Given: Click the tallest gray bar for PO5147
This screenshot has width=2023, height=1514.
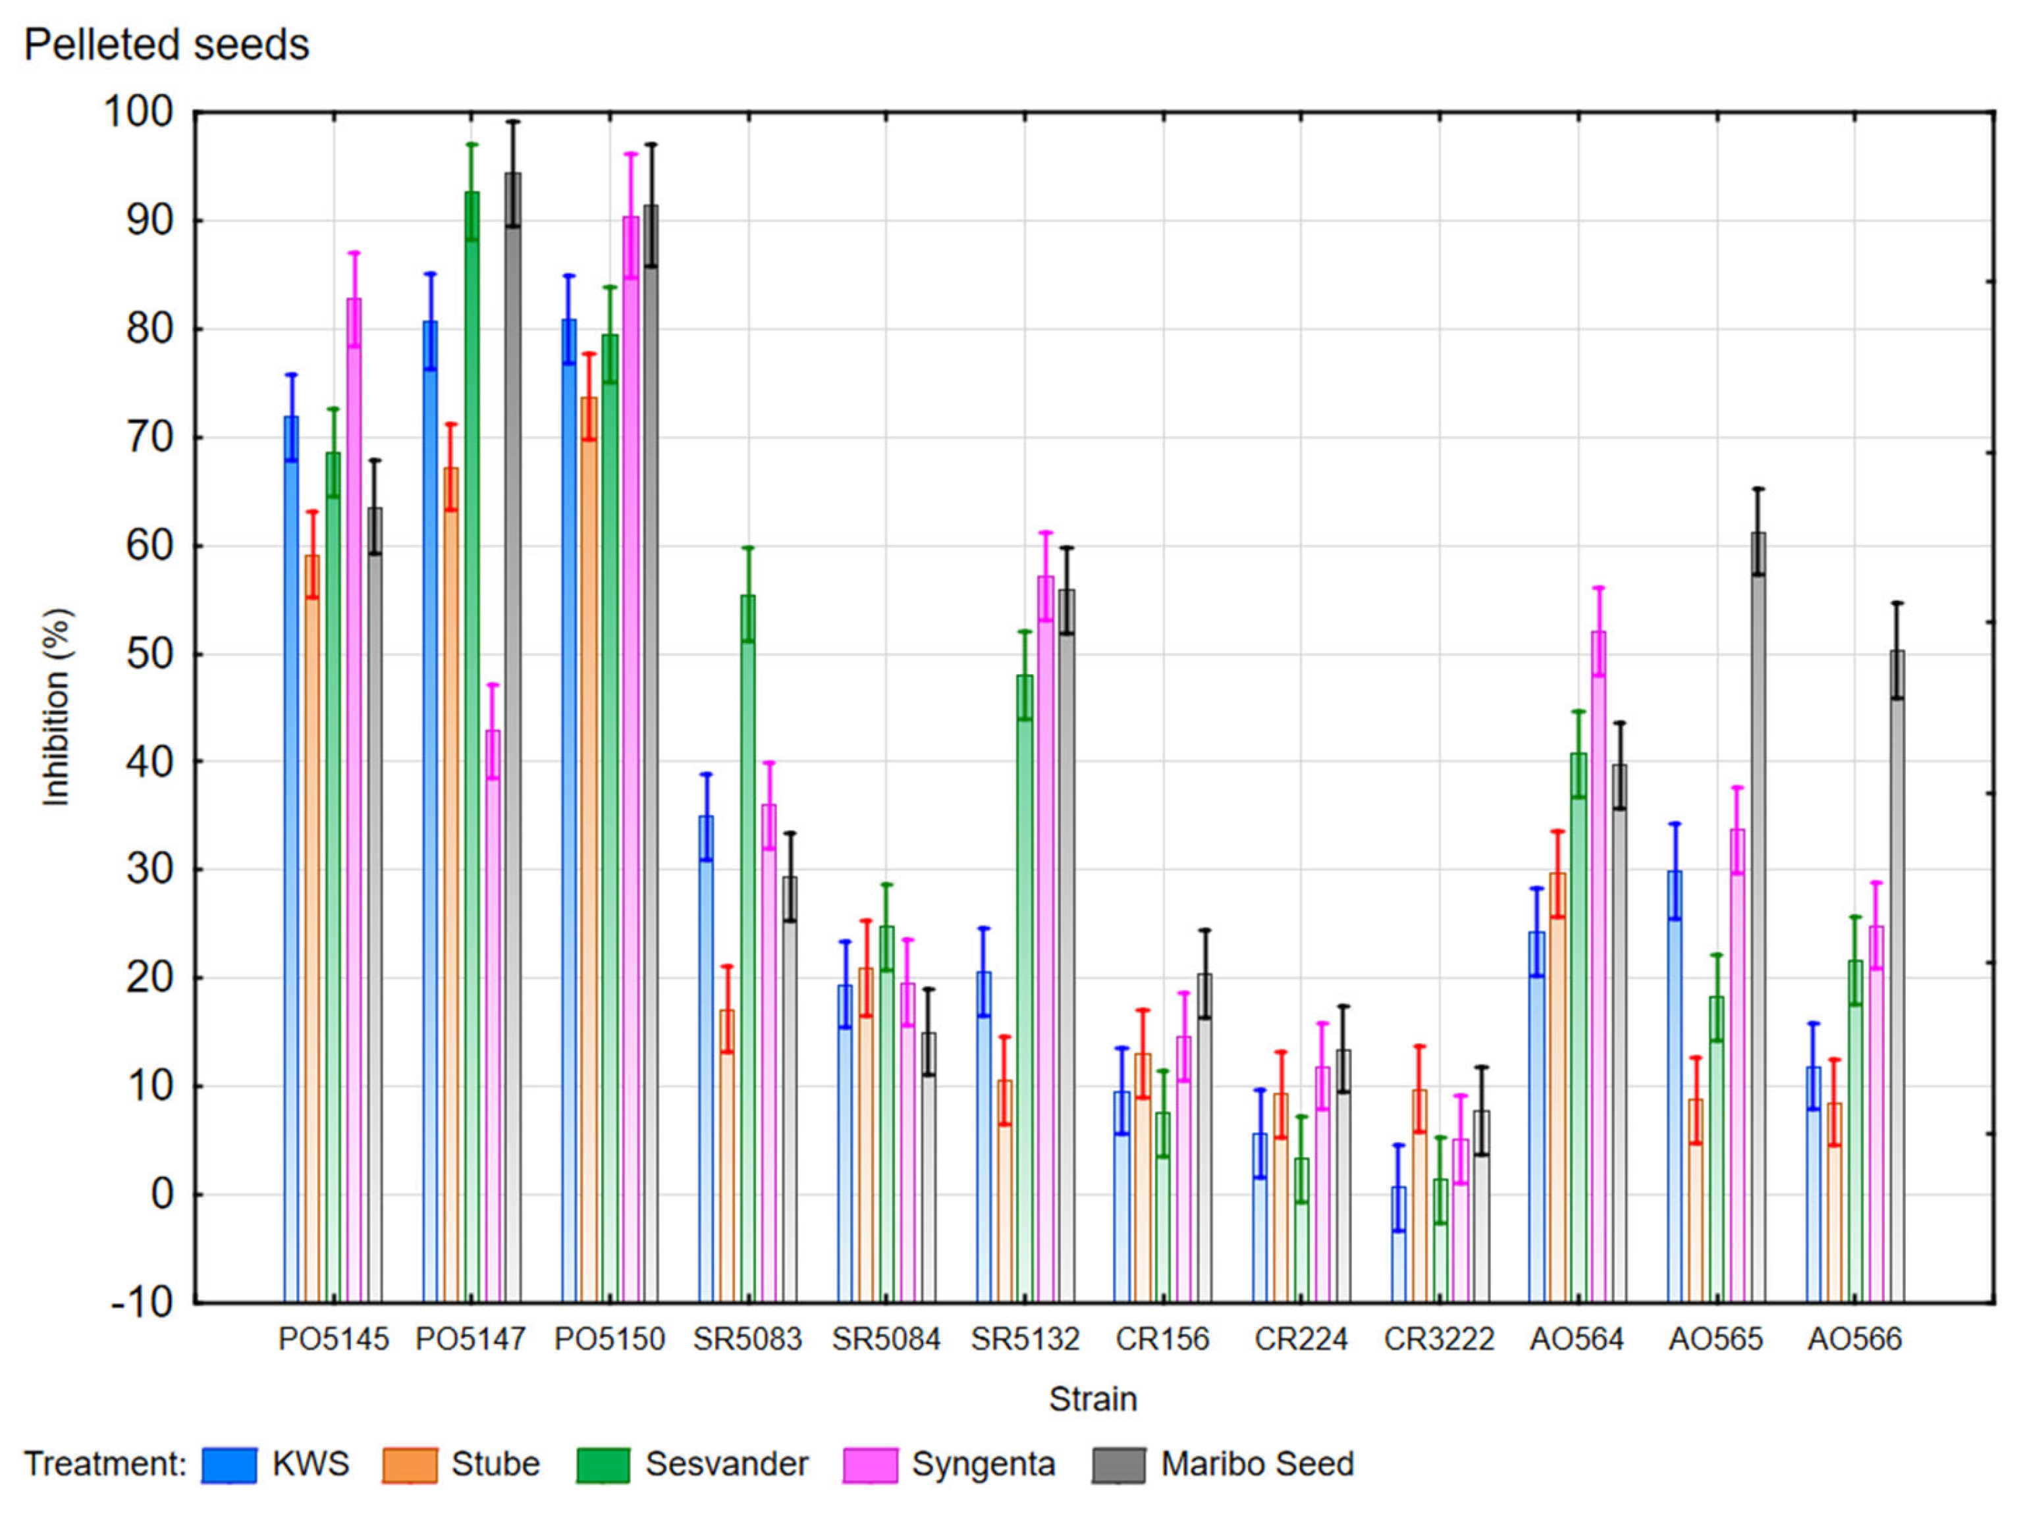Looking at the screenshot, I should pos(513,731).
